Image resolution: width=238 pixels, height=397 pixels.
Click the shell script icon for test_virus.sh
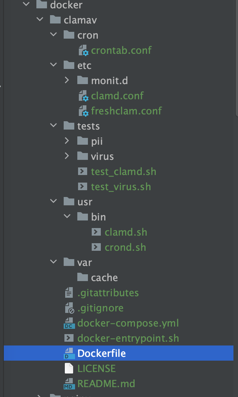tap(83, 186)
